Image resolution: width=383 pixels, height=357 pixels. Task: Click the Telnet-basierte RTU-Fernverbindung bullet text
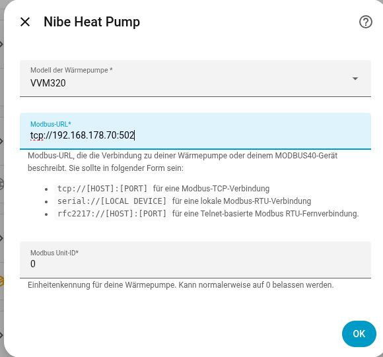[265, 214]
